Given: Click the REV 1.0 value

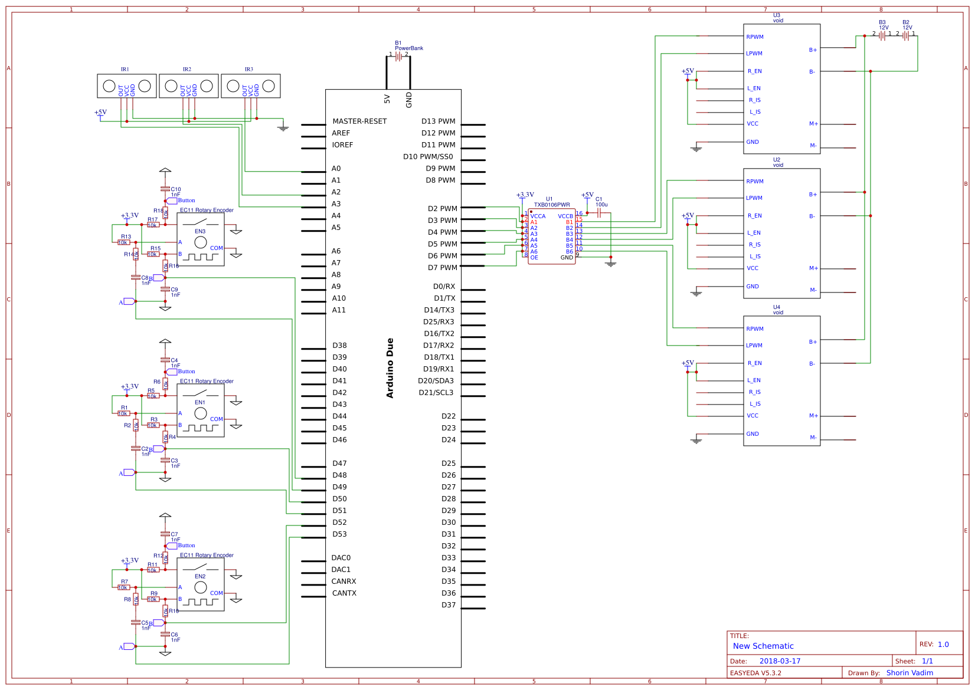Looking at the screenshot, I should click(944, 644).
